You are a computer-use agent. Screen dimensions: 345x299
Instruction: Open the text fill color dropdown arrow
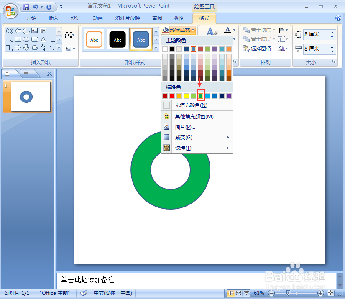click(235, 30)
